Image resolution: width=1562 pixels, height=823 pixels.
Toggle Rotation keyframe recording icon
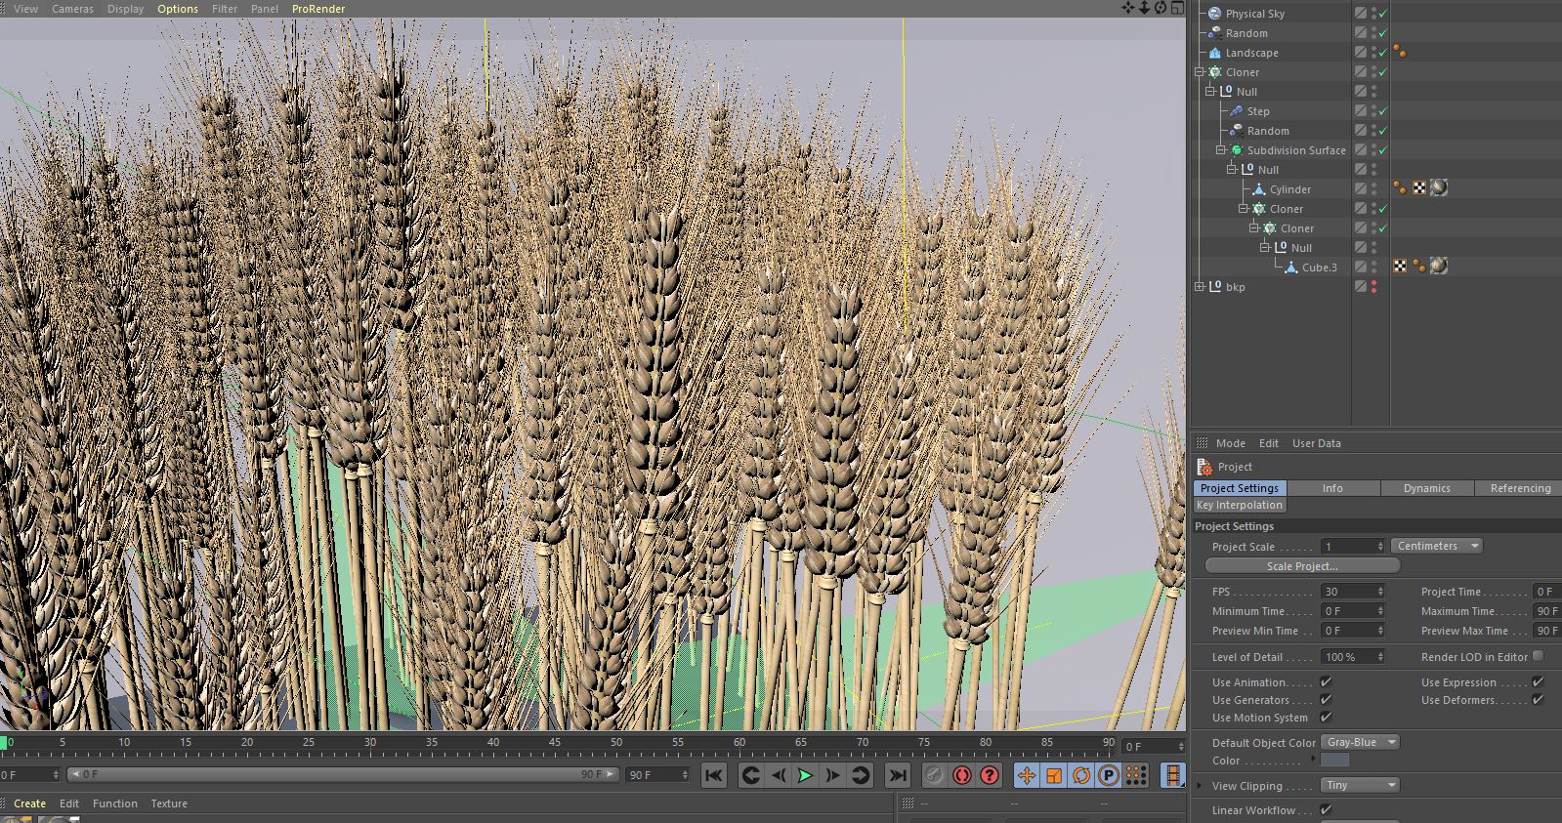coord(1081,775)
